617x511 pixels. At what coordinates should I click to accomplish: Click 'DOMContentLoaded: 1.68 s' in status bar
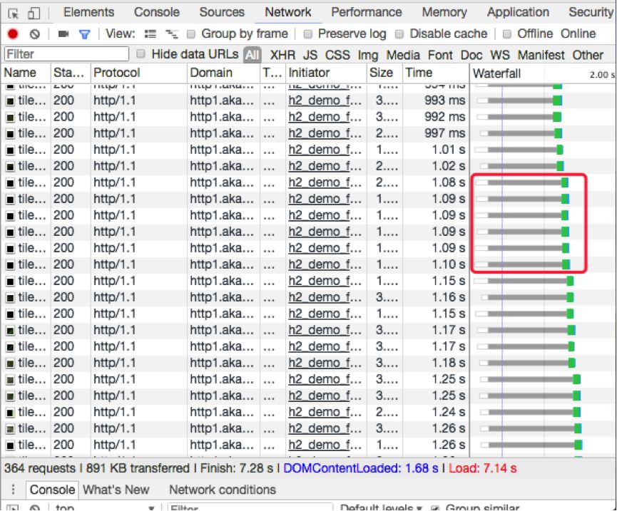point(360,468)
